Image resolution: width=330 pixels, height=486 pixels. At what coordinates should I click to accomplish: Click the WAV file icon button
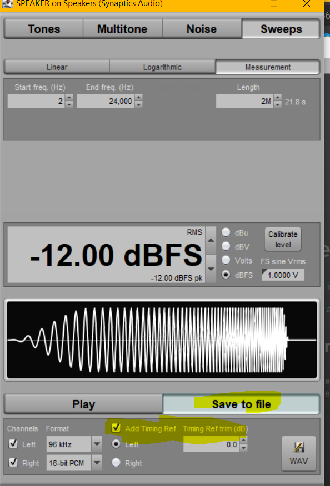[299, 453]
